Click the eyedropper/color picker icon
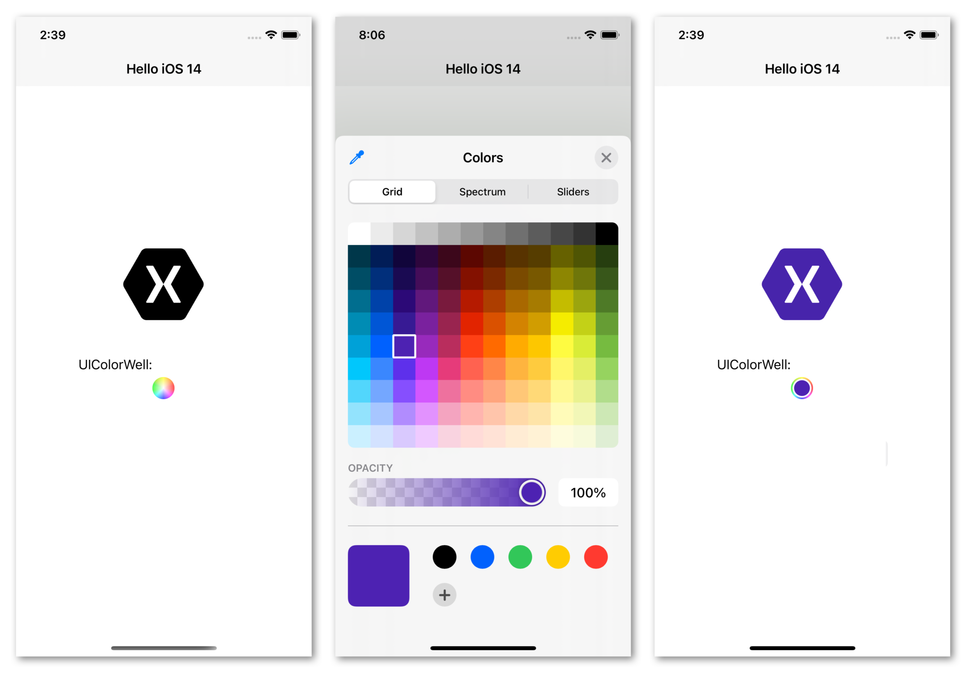 pos(357,157)
